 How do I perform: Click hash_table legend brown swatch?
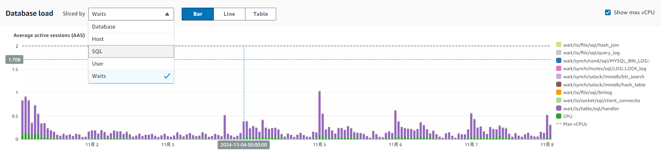[x=558, y=84]
